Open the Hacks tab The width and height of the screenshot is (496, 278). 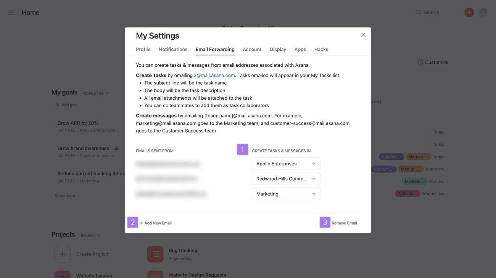click(x=321, y=49)
